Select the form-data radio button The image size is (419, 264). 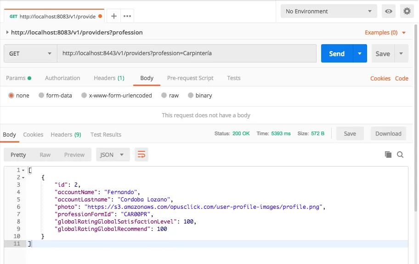(41, 96)
